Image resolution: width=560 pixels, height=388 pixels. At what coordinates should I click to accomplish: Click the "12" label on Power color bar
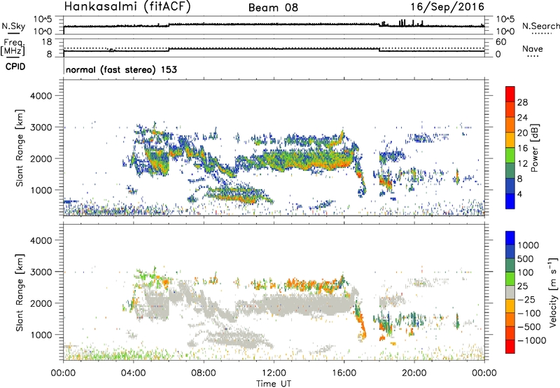point(522,164)
